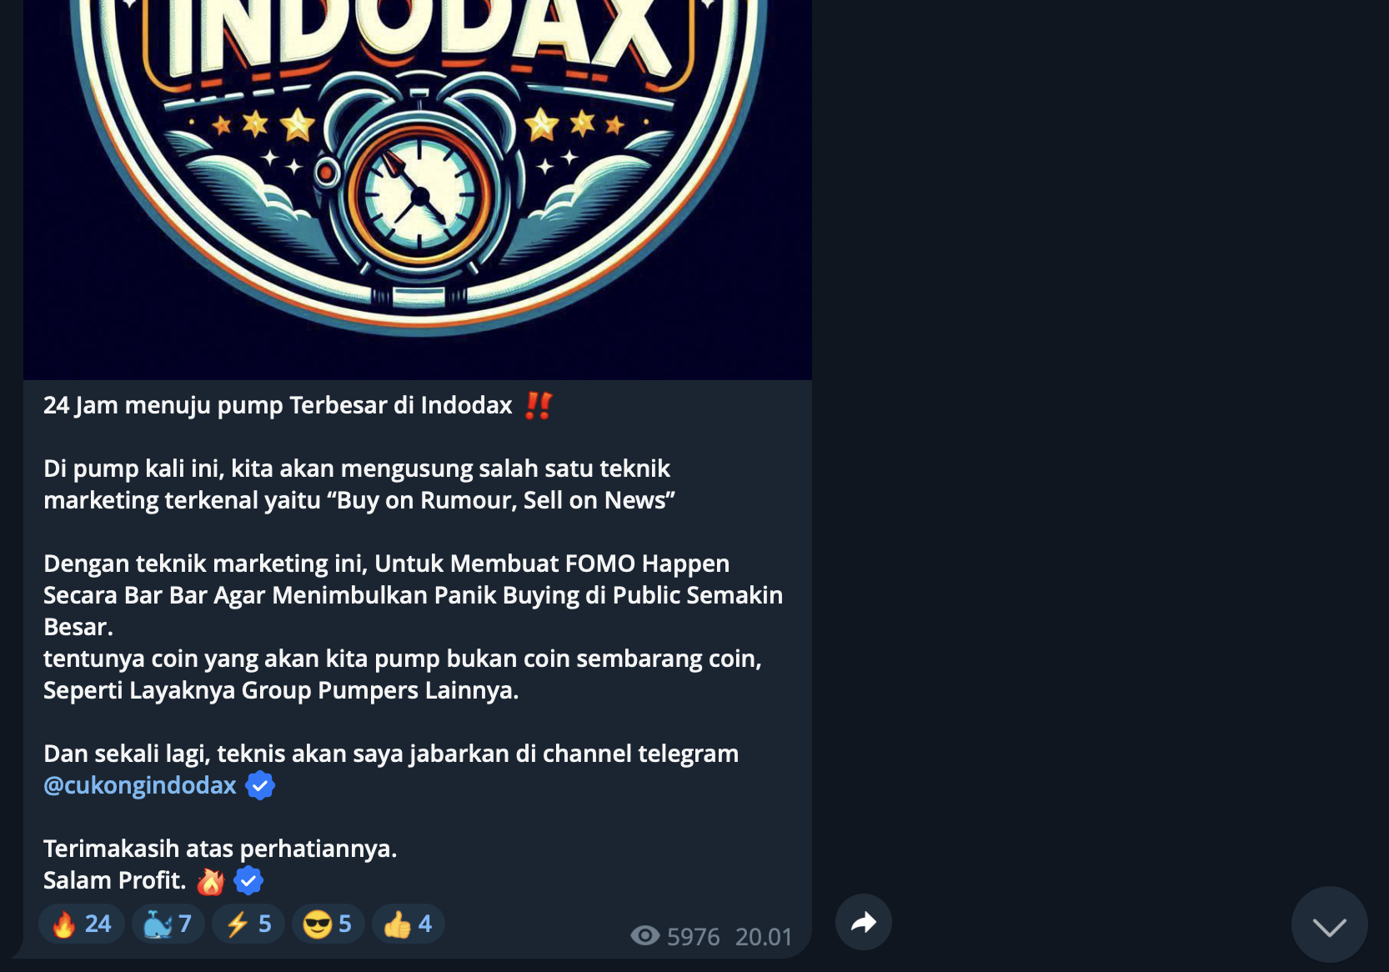
Task: Click the fire emoji after Salam Profit
Action: click(x=211, y=881)
